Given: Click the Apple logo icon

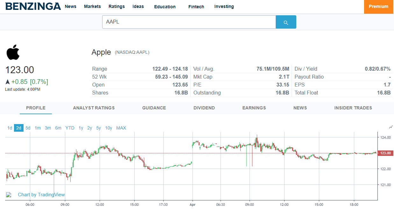Looking at the screenshot, I should pyautogui.click(x=13, y=52).
